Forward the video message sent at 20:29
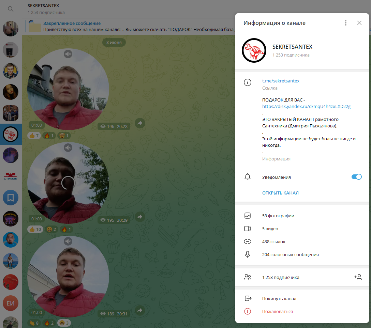Viewport: 371px width, 328px height. tap(140, 217)
